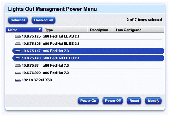Image resolution: width=170 pixels, height=116 pixels.
Task: Select host name 10.6.76.200
Action: [31, 73]
